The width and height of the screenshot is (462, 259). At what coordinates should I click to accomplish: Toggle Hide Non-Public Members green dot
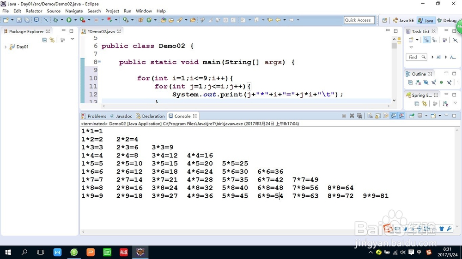click(441, 82)
